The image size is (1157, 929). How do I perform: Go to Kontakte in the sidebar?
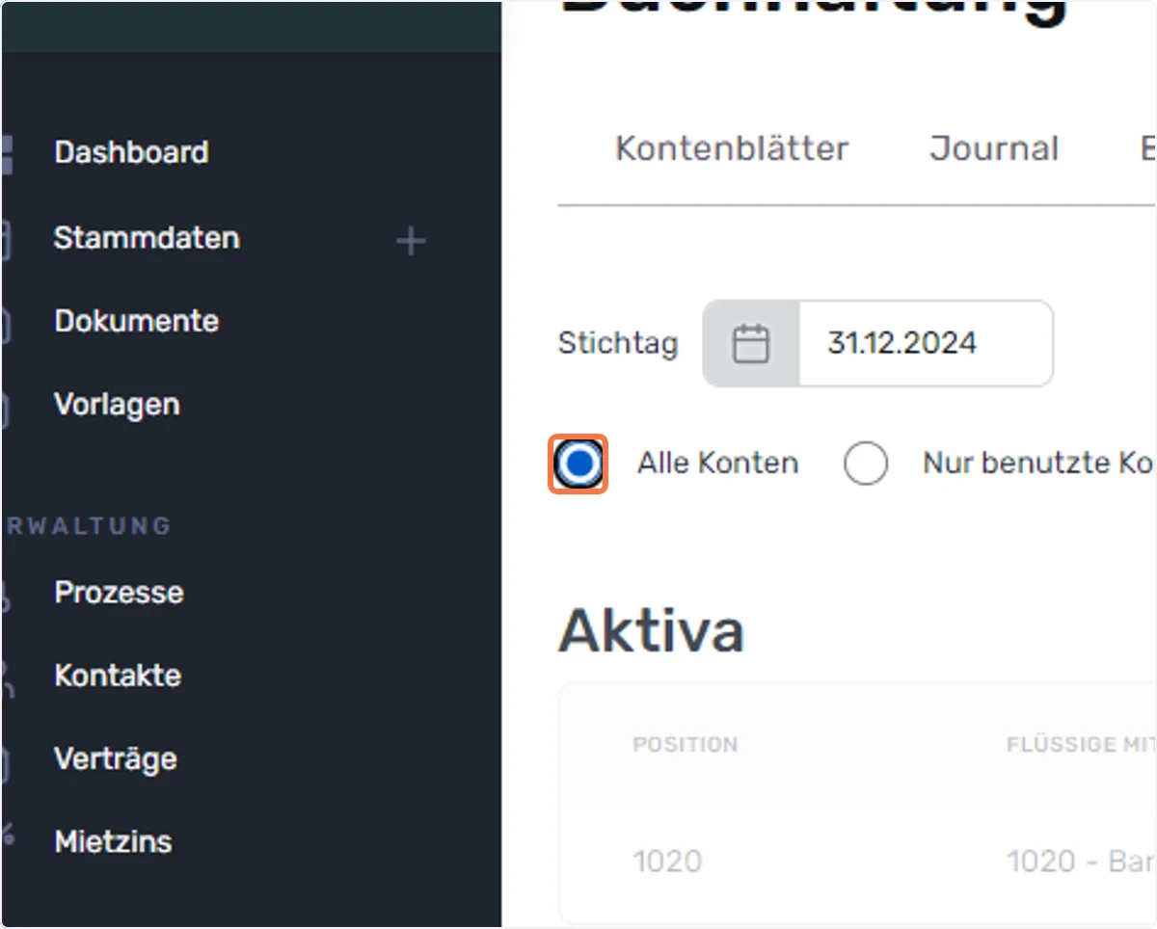(118, 676)
